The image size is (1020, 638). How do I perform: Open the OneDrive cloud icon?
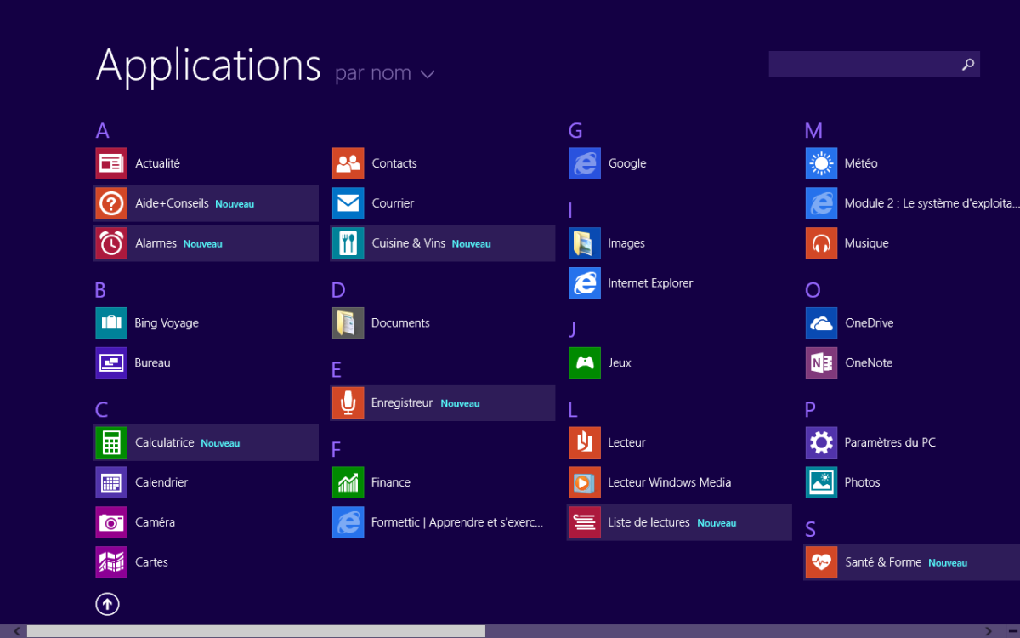(x=821, y=323)
